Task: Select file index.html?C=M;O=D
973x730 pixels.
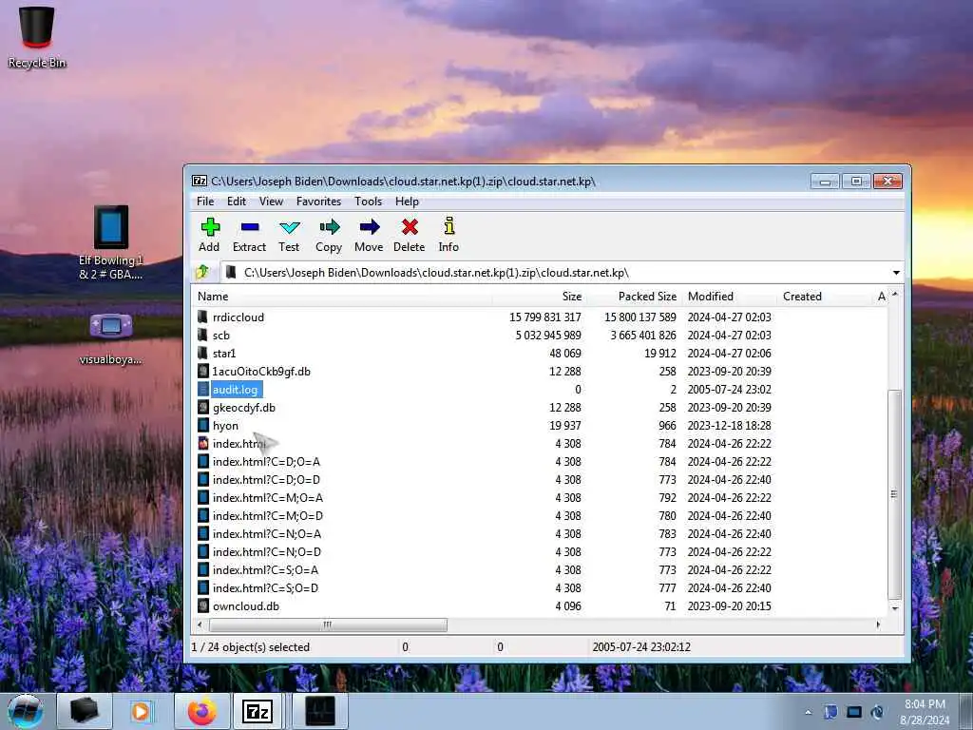Action: (x=267, y=515)
